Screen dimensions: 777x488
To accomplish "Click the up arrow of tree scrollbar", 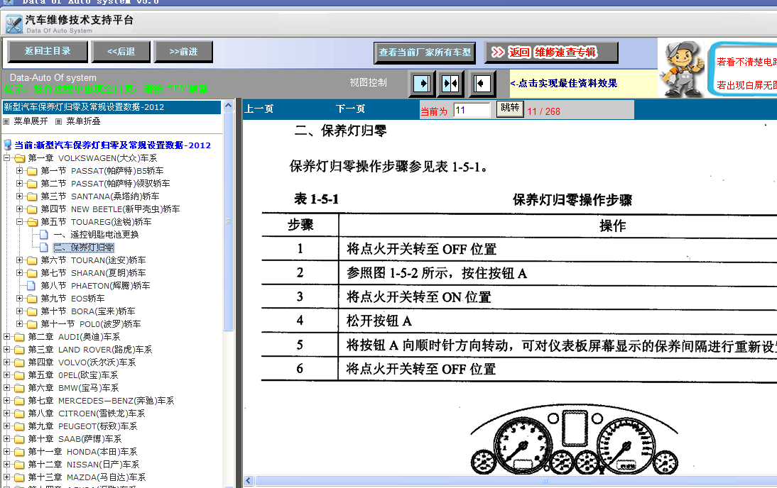I will point(228,105).
